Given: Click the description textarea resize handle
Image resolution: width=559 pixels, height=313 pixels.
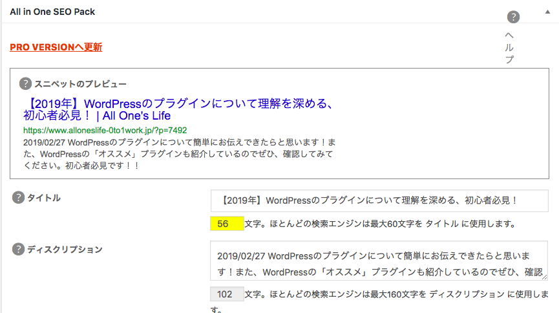Looking at the screenshot, I should (x=544, y=276).
